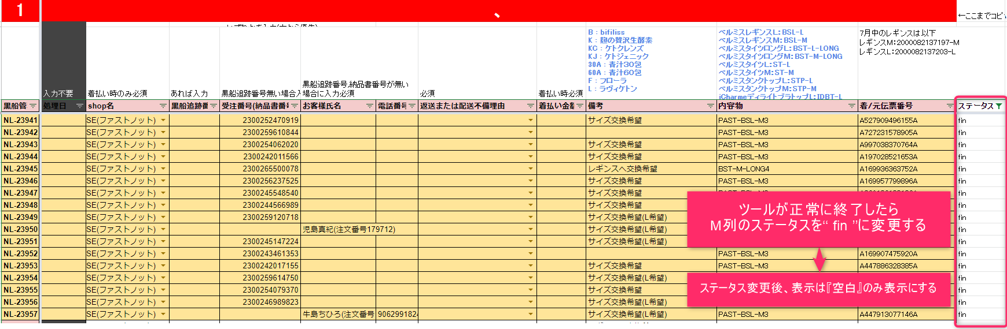This screenshot has height=329, width=1007.
Task: Select slip number A169907475920A
Action: (888, 253)
